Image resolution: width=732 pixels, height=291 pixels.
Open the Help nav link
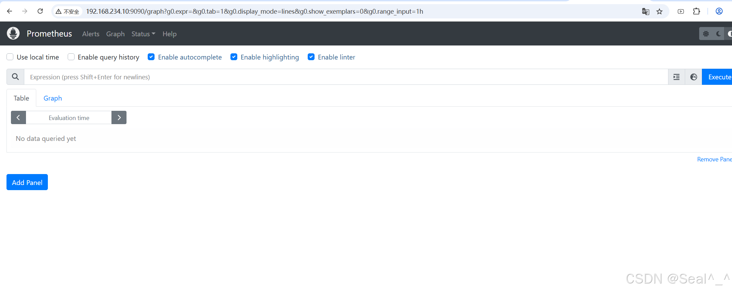170,34
